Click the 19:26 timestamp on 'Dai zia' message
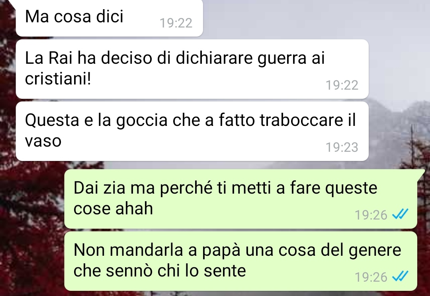The width and height of the screenshot is (430, 296). pos(371,215)
